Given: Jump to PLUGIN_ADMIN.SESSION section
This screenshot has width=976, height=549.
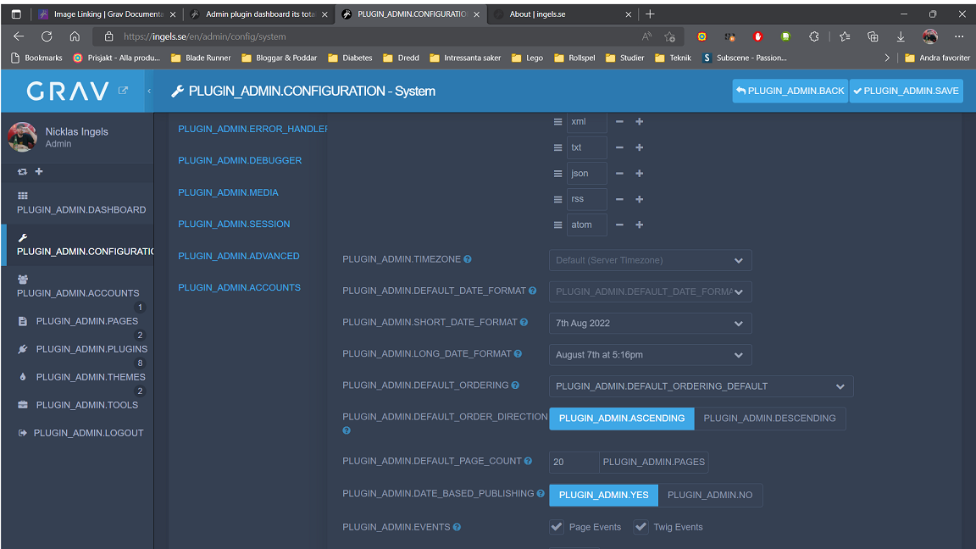Looking at the screenshot, I should (234, 224).
